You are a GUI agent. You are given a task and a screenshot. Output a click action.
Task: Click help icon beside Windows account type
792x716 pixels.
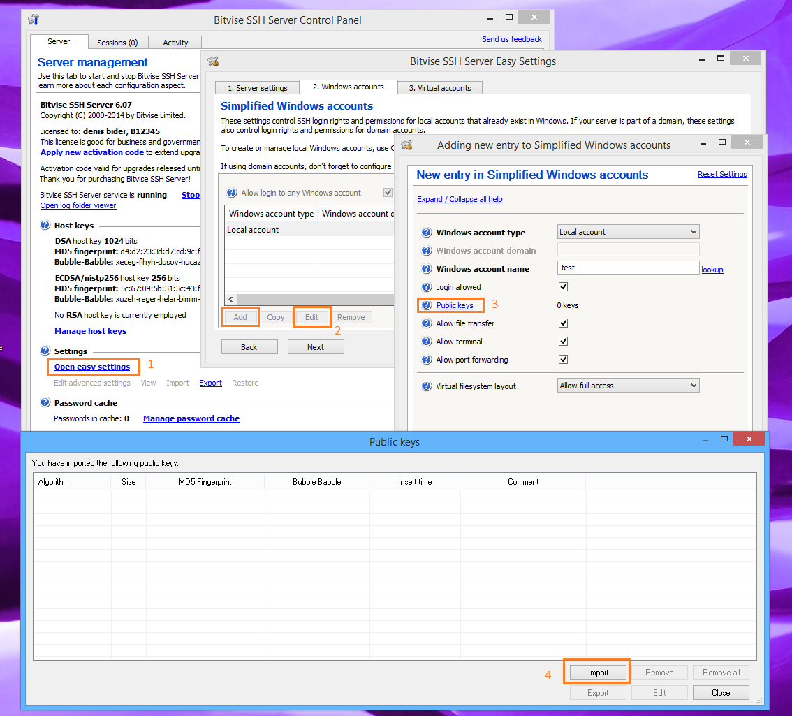click(426, 233)
